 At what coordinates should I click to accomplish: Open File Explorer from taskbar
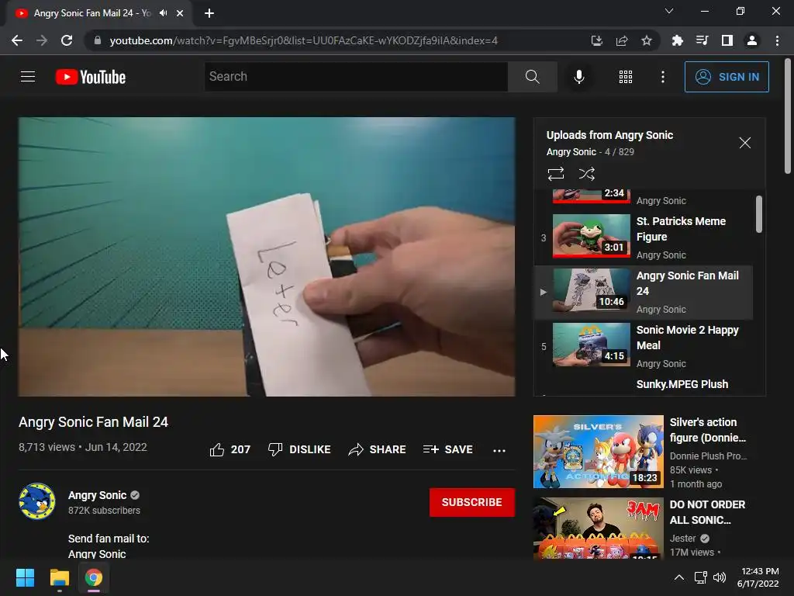click(x=59, y=577)
